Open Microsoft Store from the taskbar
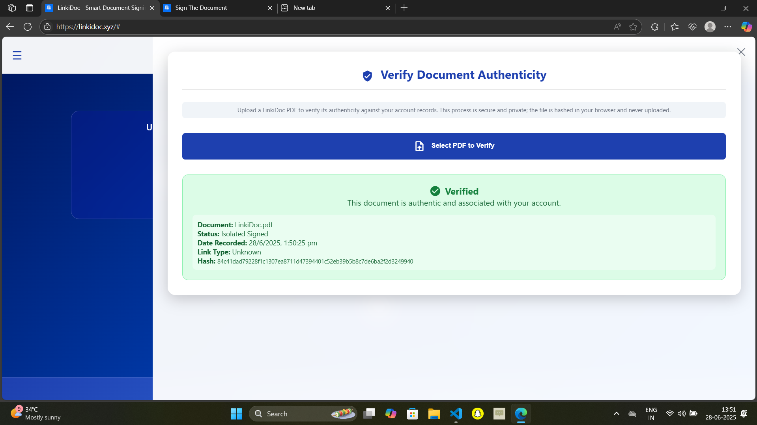This screenshot has height=425, width=757. [413, 414]
